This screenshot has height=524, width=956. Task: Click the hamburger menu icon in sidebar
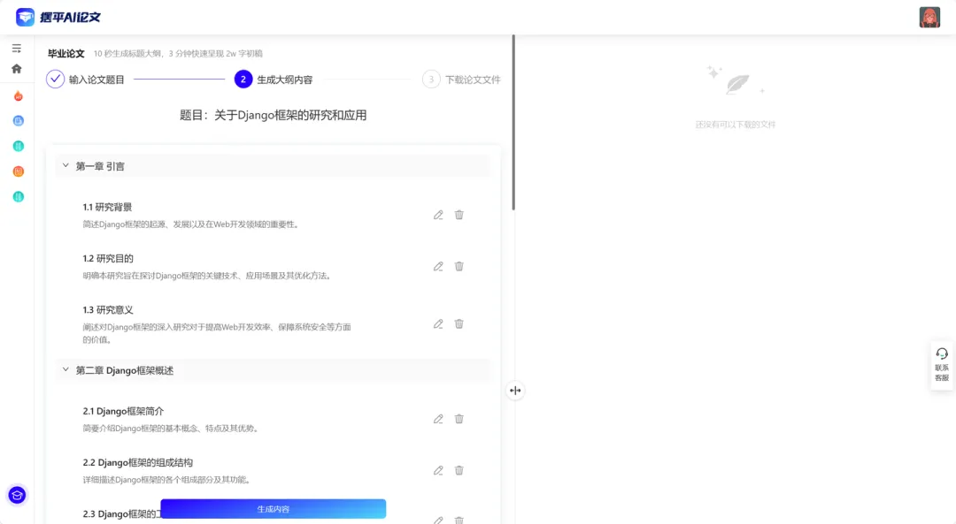pyautogui.click(x=16, y=49)
